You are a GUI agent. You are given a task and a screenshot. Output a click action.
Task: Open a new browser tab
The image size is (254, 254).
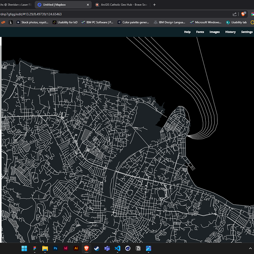point(155,5)
